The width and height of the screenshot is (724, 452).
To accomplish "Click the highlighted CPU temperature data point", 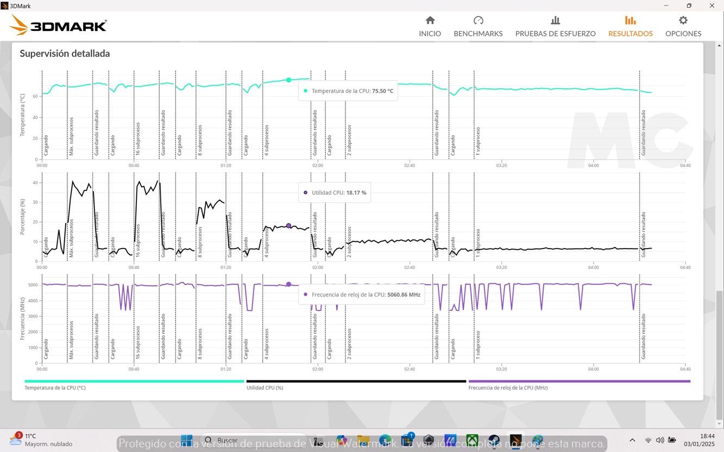I will tap(288, 80).
